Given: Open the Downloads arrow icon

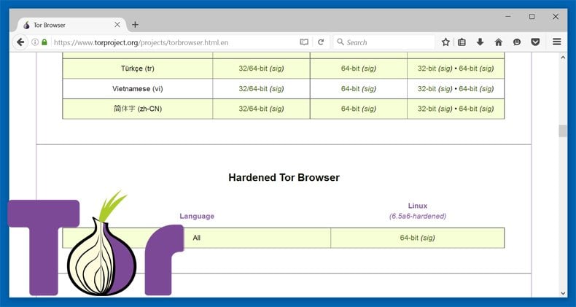Looking at the screenshot, I should (480, 42).
